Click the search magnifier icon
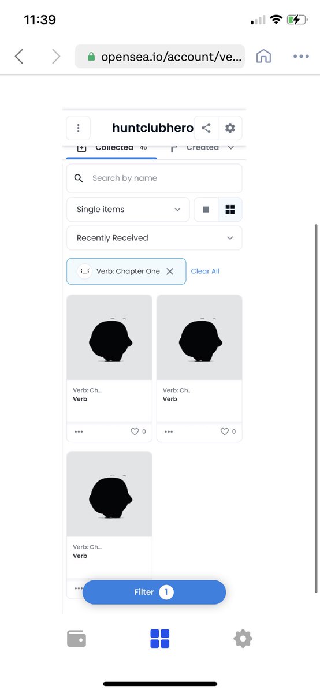The height and width of the screenshot is (693, 320). click(79, 178)
